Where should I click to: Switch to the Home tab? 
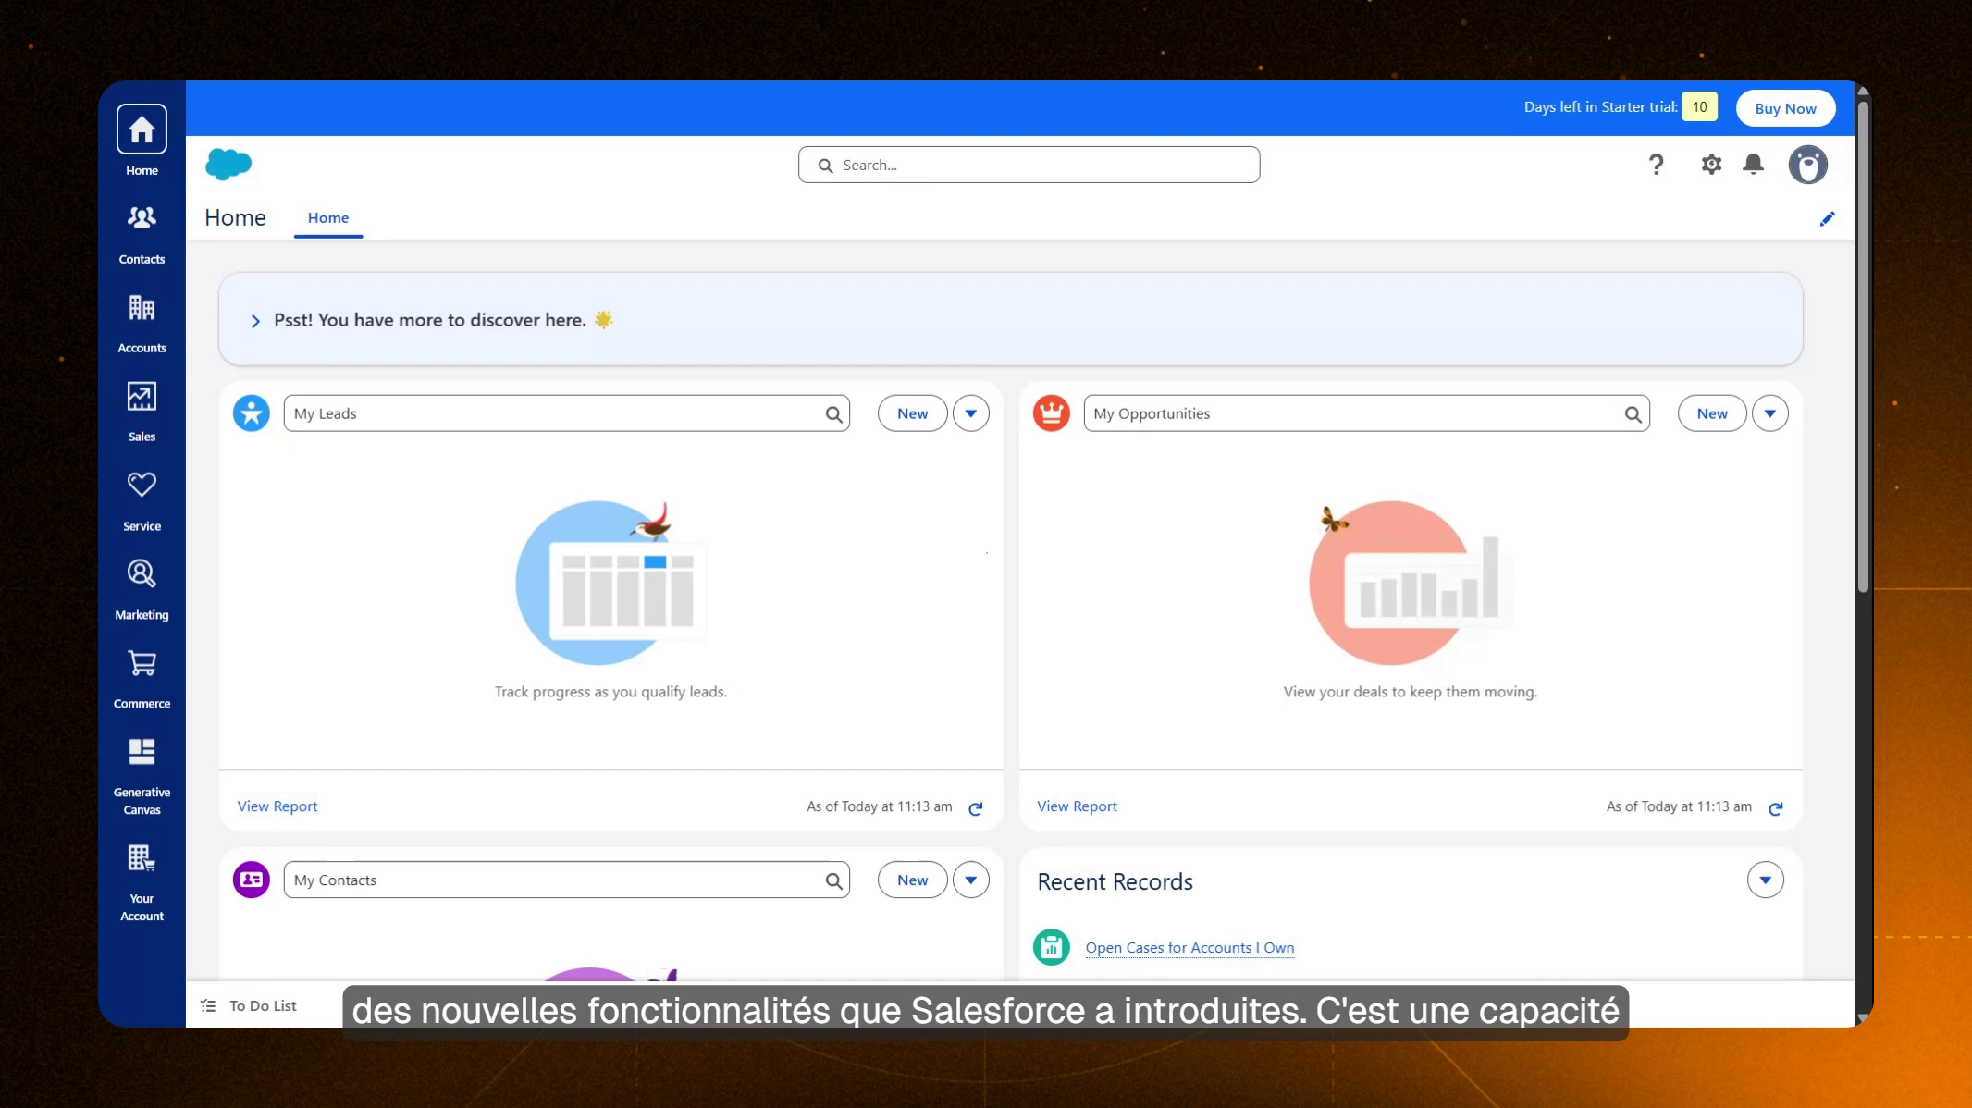click(328, 217)
